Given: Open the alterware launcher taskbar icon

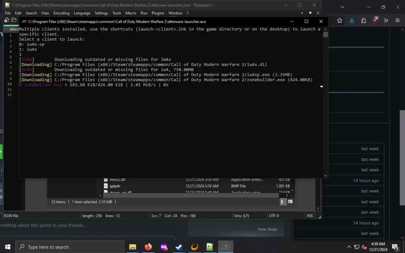Looking at the screenshot, I should point(226,247).
